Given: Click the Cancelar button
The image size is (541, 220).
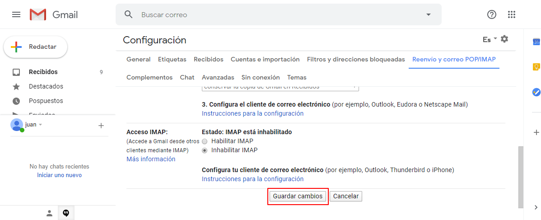Looking at the screenshot, I should tap(346, 196).
